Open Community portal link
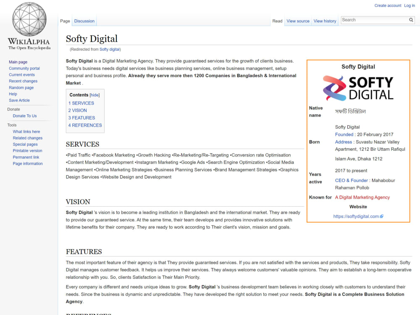 [24, 68]
